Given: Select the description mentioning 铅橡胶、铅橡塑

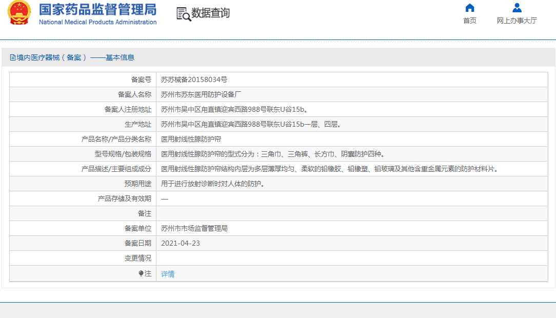Looking at the screenshot, I should pyautogui.click(x=330, y=169).
